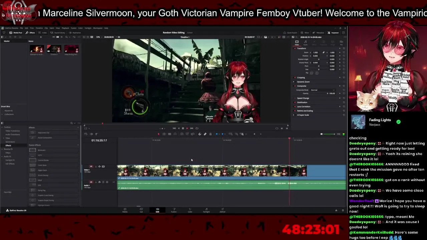
Task: Toggle the Speed Change switch
Action: tap(295, 98)
